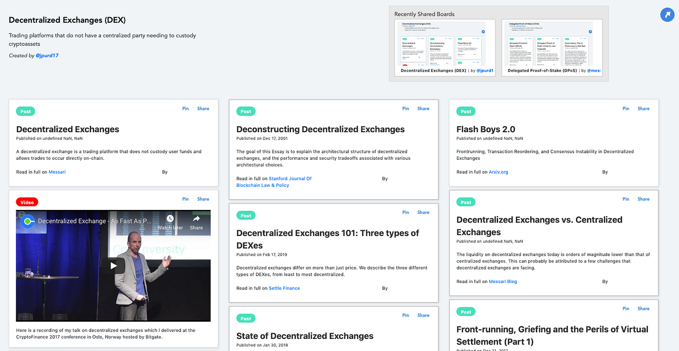The height and width of the screenshot is (351, 679).
Task: Pin the Front-running, Griefing post
Action: [x=626, y=308]
